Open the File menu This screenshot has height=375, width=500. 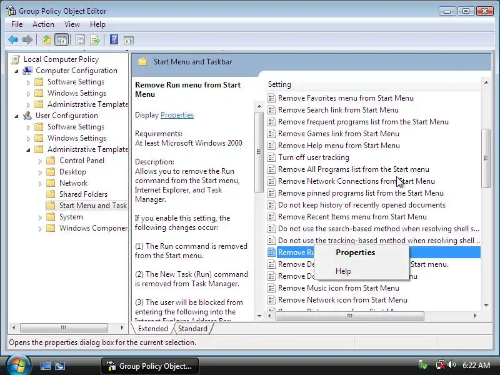point(17,24)
